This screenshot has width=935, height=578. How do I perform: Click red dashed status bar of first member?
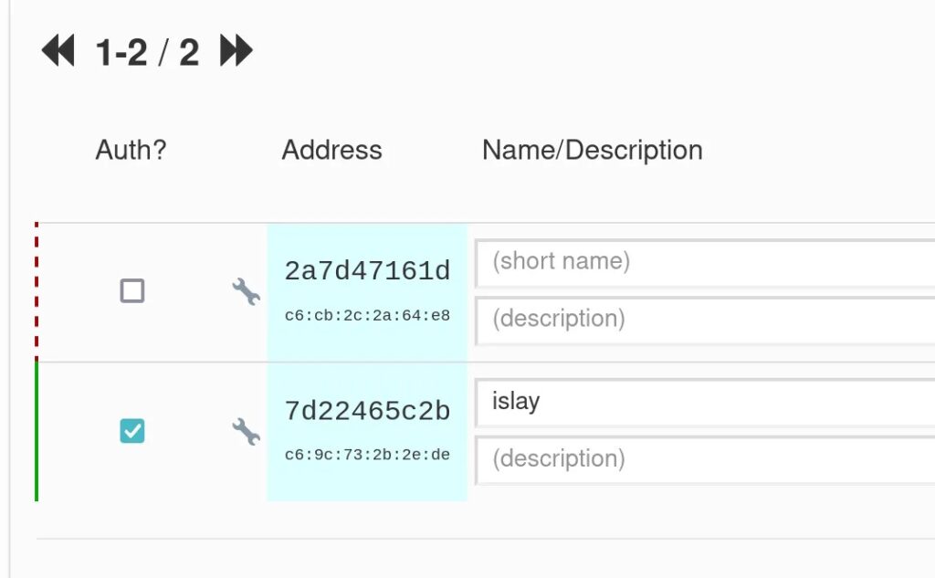coord(37,291)
